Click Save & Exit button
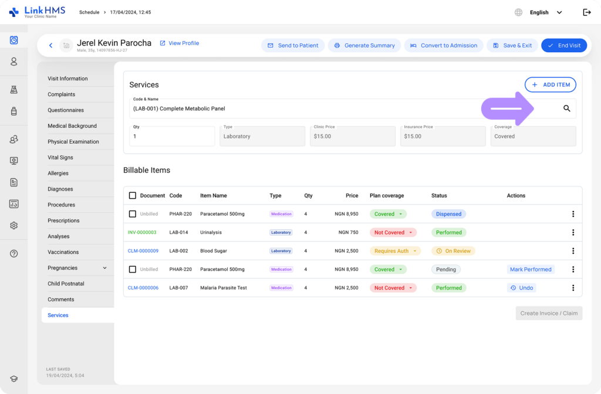 (x=512, y=45)
